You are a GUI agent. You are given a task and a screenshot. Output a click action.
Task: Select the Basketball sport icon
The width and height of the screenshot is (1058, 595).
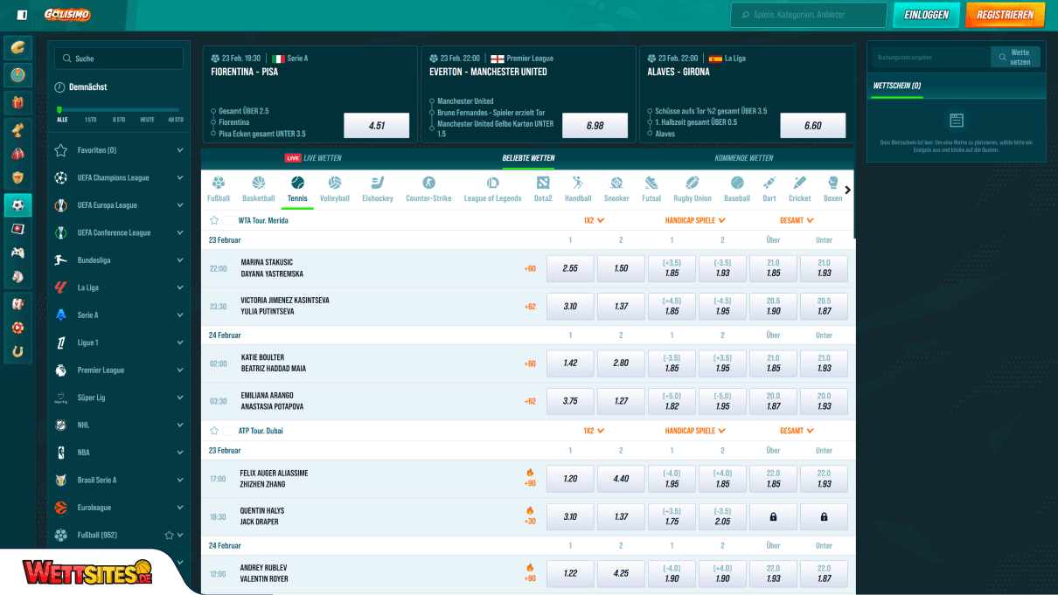[x=258, y=188]
